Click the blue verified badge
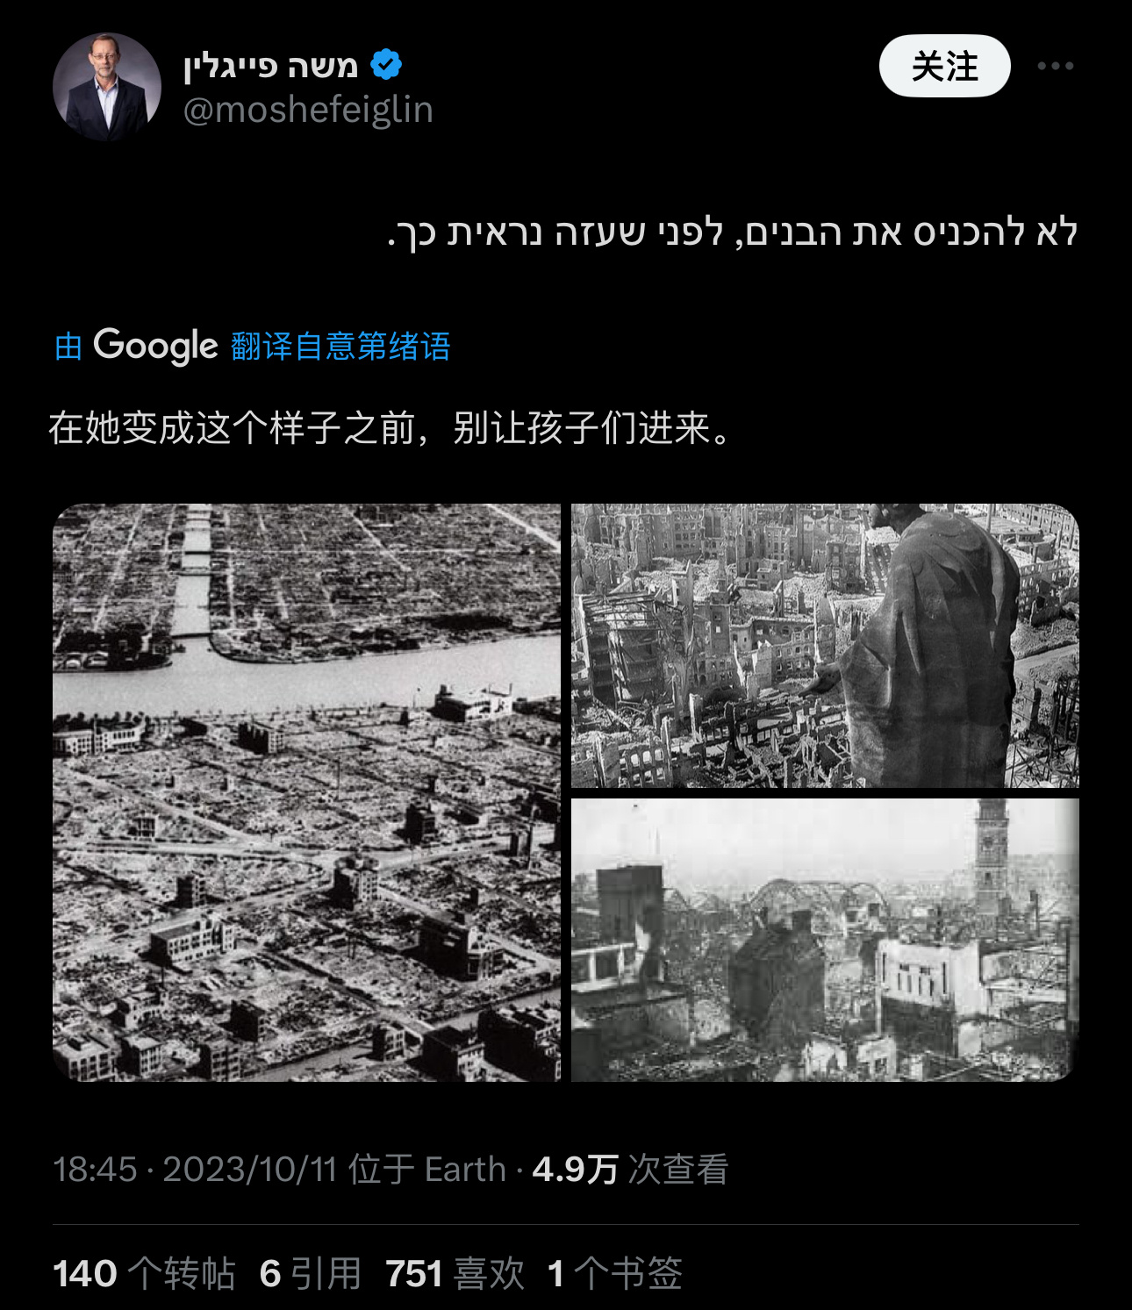Viewport: 1132px width, 1310px height. click(386, 65)
